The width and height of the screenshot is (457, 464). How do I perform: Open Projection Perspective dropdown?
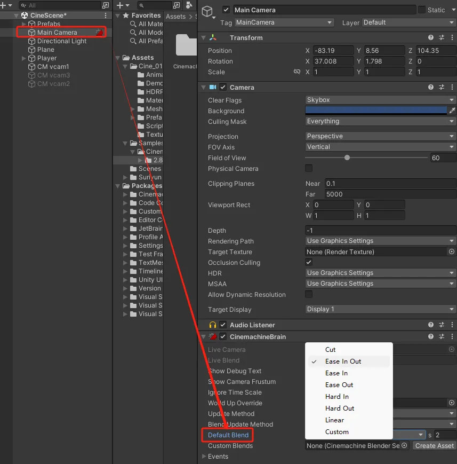point(380,136)
